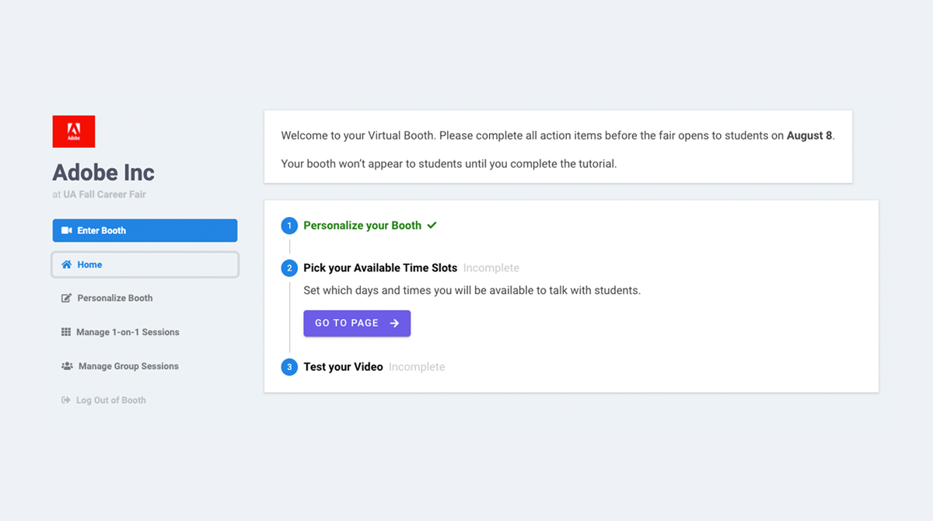Click the 'Welcome to your Virtual Booth' sentence
This screenshot has height=521, width=933.
pos(558,135)
